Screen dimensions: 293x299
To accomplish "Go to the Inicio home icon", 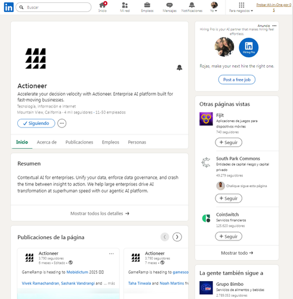I will click(103, 7).
